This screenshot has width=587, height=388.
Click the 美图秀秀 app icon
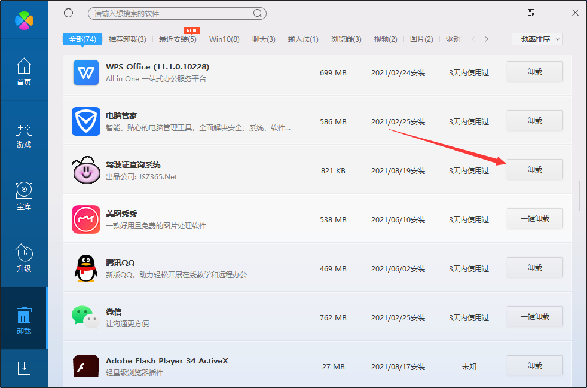[x=86, y=219]
